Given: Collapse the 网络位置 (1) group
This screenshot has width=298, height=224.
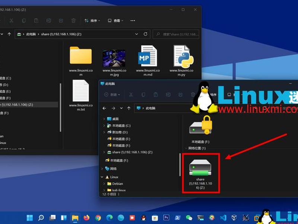Looking at the screenshot, I should 186,148.
